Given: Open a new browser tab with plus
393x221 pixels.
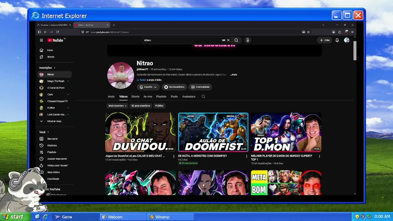Looking at the screenshot, I should pyautogui.click(x=114, y=25).
